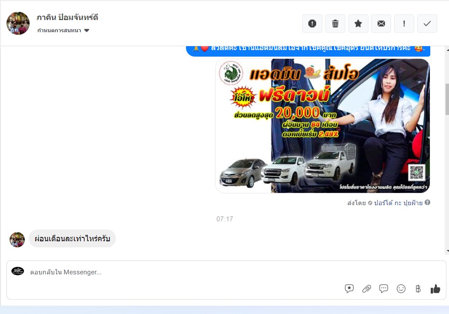Screen dimensions: 449x314
Task: Open the car promotion image sent in chat
Action: 322,126
